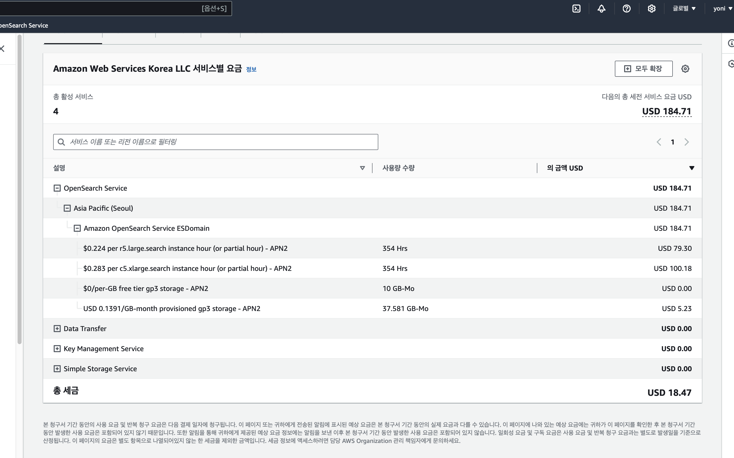Collapse the Asia Pacific (Seoul) row
The height and width of the screenshot is (458, 734).
[67, 208]
